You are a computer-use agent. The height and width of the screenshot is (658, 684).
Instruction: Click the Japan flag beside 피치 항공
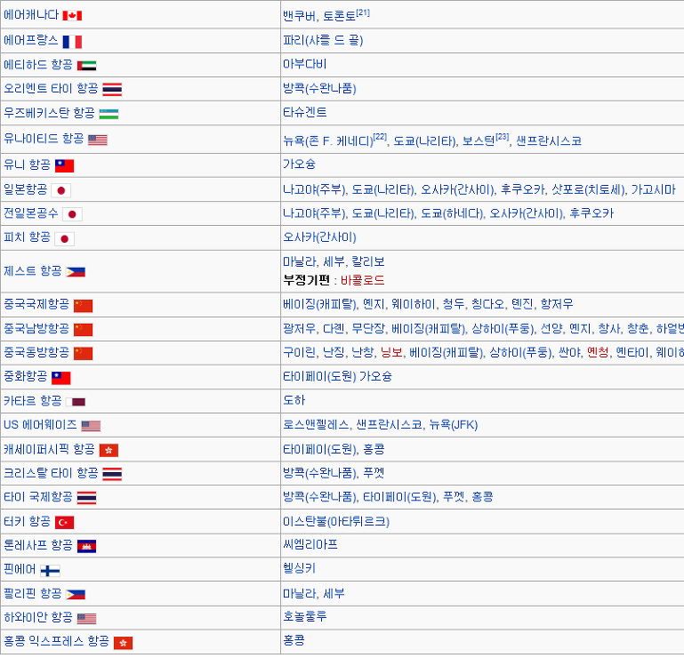(x=65, y=239)
